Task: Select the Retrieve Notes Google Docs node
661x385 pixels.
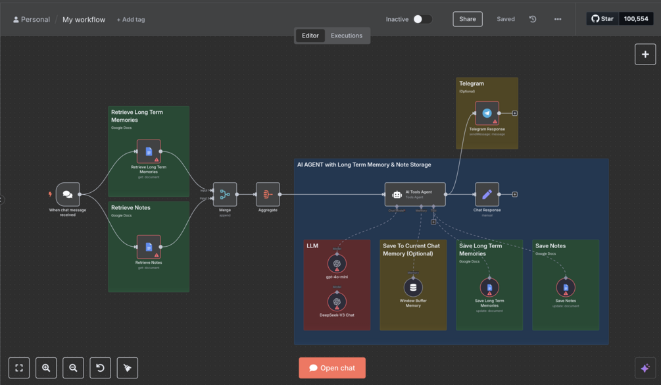Action: (x=149, y=247)
